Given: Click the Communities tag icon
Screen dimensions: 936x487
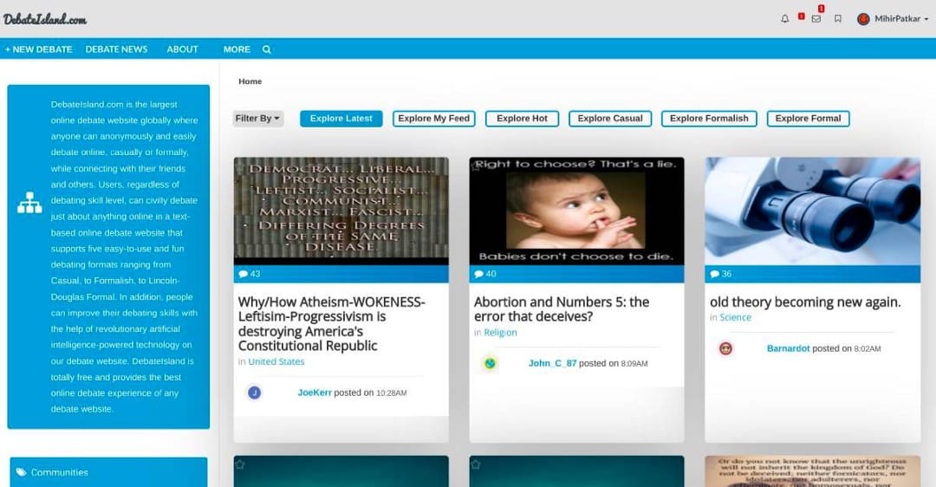Looking at the screenshot, I should click(x=22, y=472).
